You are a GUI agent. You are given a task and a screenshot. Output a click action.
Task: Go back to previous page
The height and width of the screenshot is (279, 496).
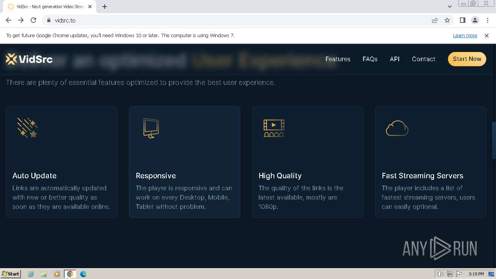pos(9,20)
